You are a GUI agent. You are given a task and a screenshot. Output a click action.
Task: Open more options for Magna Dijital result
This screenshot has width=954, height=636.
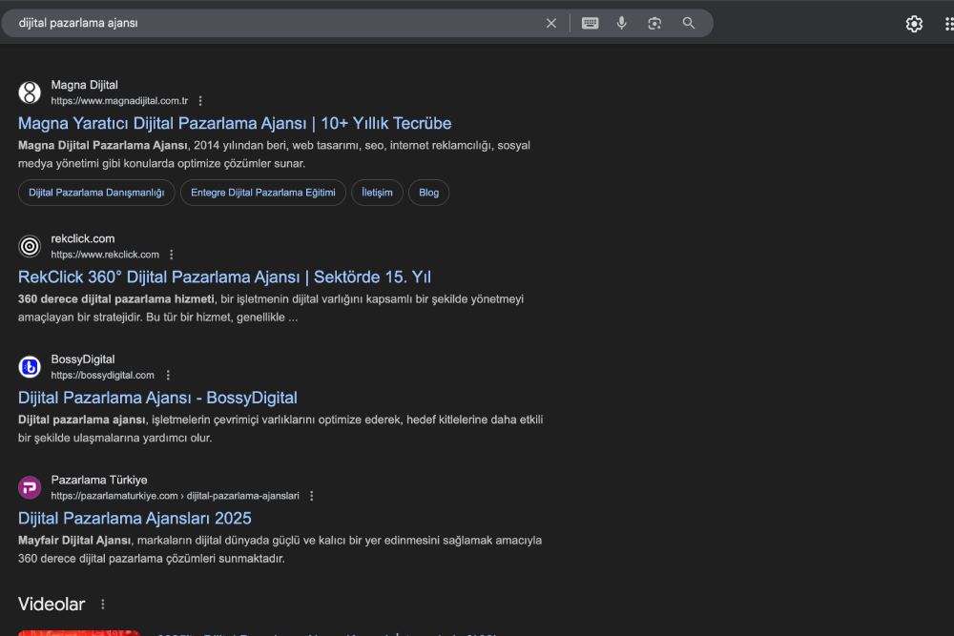200,101
